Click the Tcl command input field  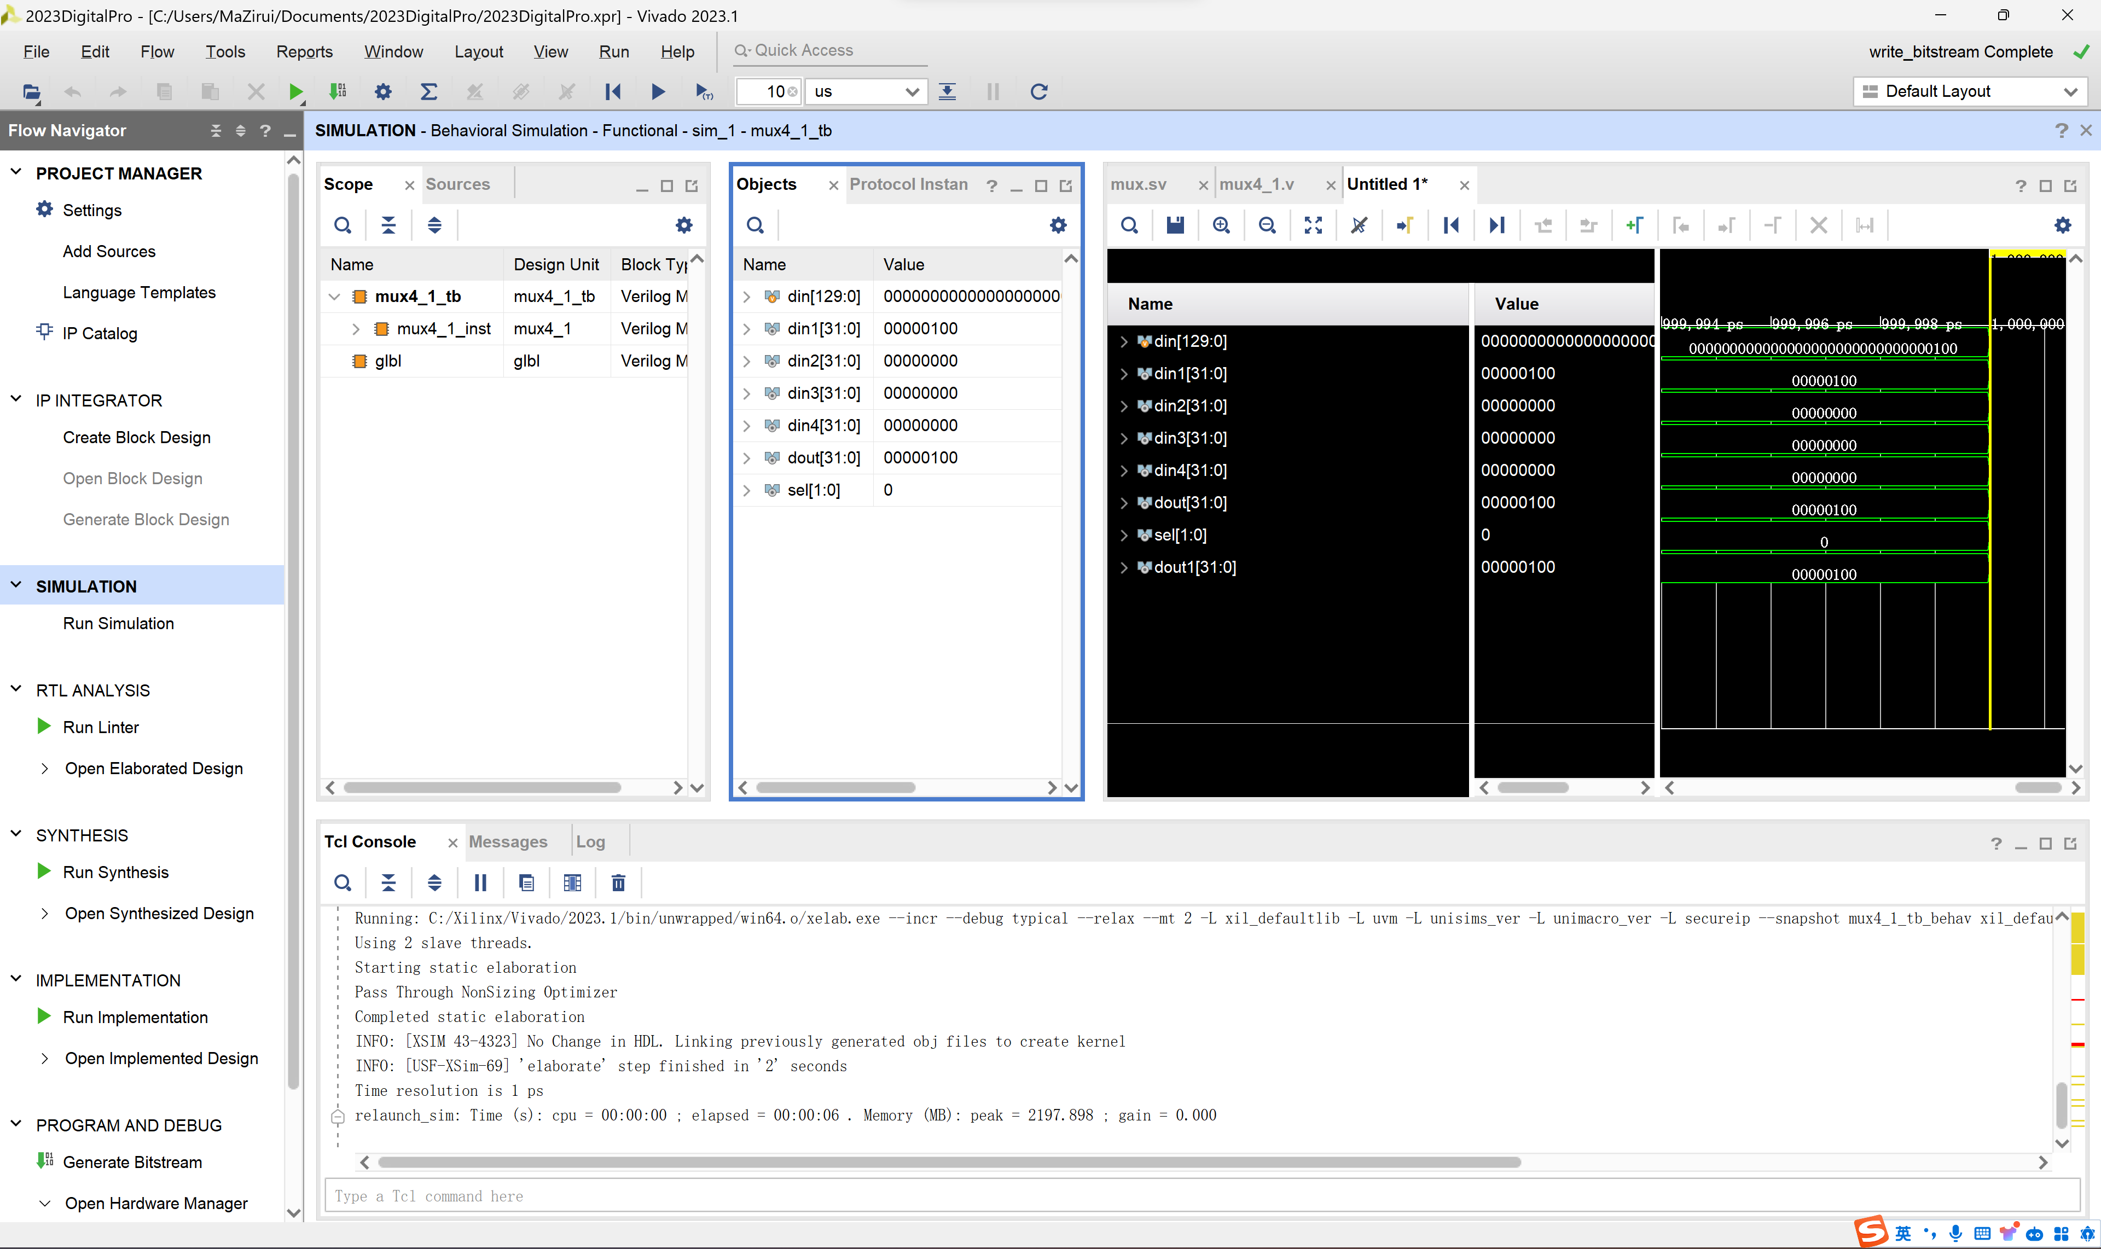pos(1202,1196)
